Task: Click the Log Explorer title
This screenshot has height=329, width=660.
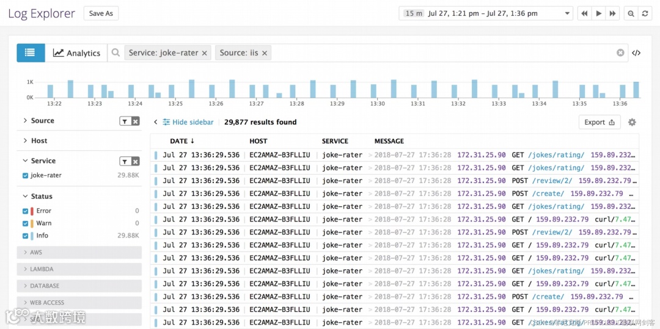Action: [x=42, y=13]
